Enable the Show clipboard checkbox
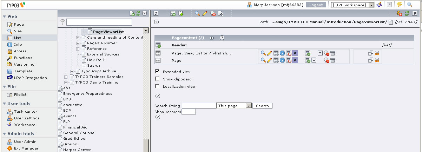Screen dimensions: 422x152 click(x=157, y=79)
